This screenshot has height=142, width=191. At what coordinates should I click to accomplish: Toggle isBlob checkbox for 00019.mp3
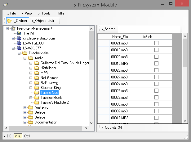click(x=156, y=50)
